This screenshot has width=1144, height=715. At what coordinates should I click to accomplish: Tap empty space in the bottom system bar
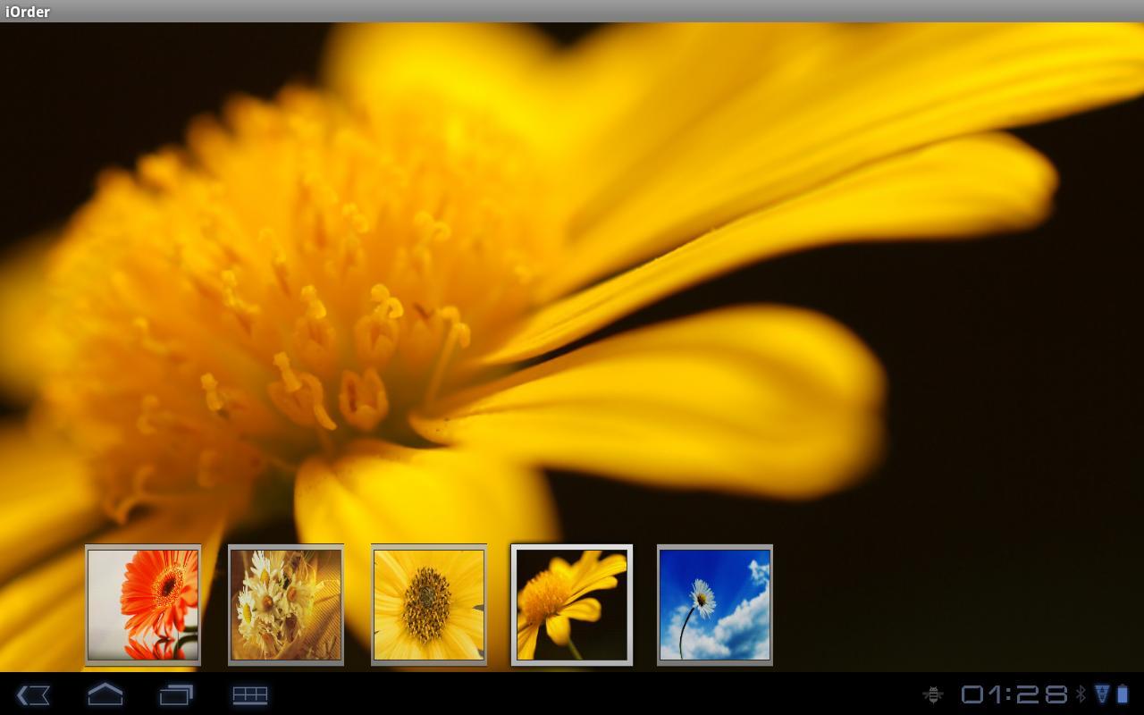(581, 694)
